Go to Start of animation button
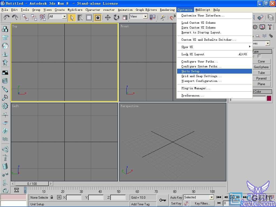The width and height of the screenshot is (276, 207). (x=219, y=197)
